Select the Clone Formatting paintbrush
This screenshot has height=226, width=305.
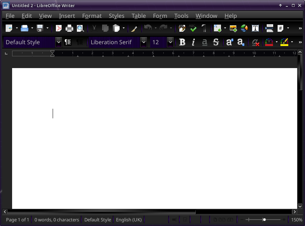point(134,29)
